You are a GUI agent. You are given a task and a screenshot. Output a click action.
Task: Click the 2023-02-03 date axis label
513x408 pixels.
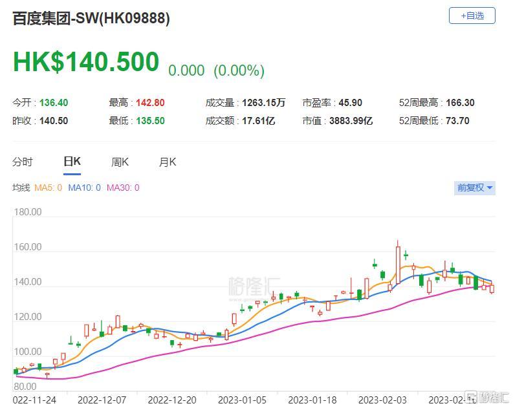382,400
